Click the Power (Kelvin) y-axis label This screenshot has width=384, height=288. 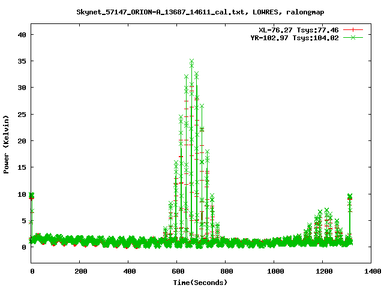point(6,145)
